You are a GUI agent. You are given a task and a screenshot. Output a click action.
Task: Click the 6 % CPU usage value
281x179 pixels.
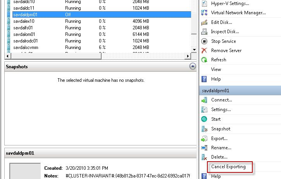pos(102,47)
